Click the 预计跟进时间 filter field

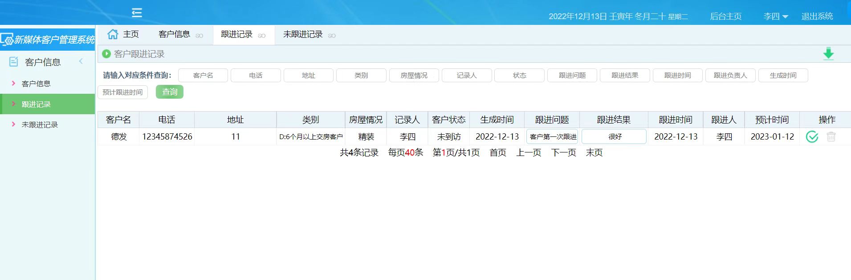point(122,92)
